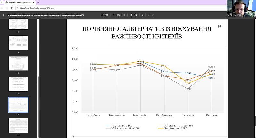The height and width of the screenshot is (138, 256).
Task: Go forward in the browser history
Action: tap(7, 8)
